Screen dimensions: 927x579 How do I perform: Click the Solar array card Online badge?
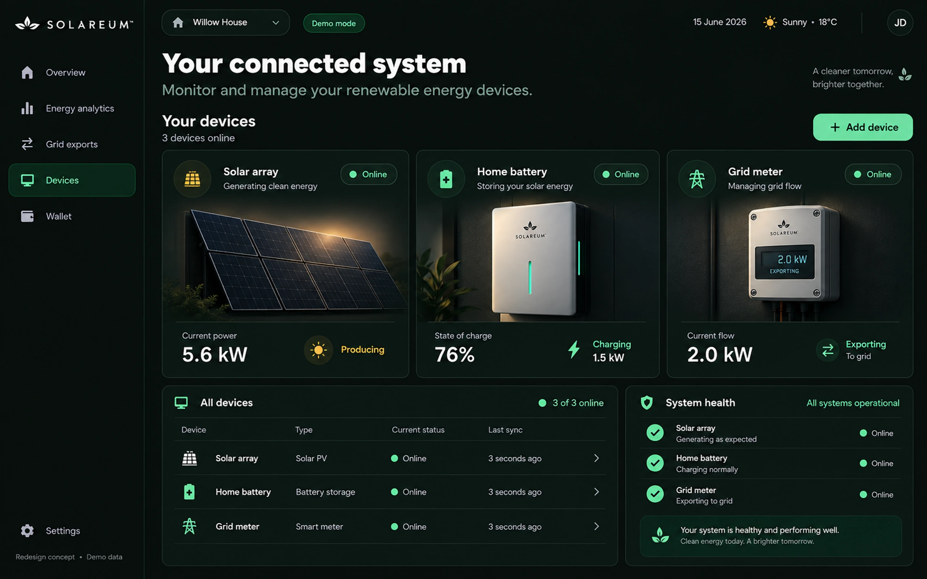click(x=369, y=174)
